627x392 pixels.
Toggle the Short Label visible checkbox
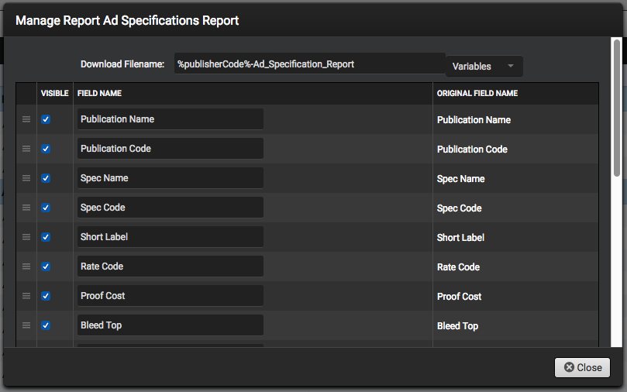pyautogui.click(x=46, y=237)
